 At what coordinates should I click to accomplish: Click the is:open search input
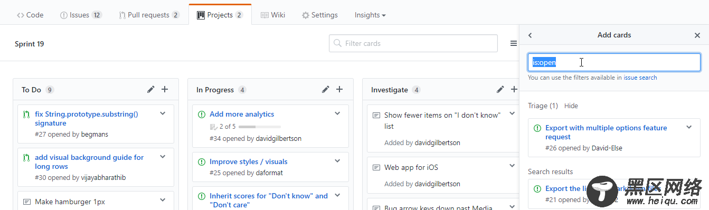tap(614, 62)
